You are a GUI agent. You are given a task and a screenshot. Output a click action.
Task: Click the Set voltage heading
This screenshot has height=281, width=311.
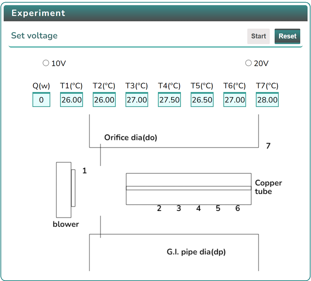(34, 36)
